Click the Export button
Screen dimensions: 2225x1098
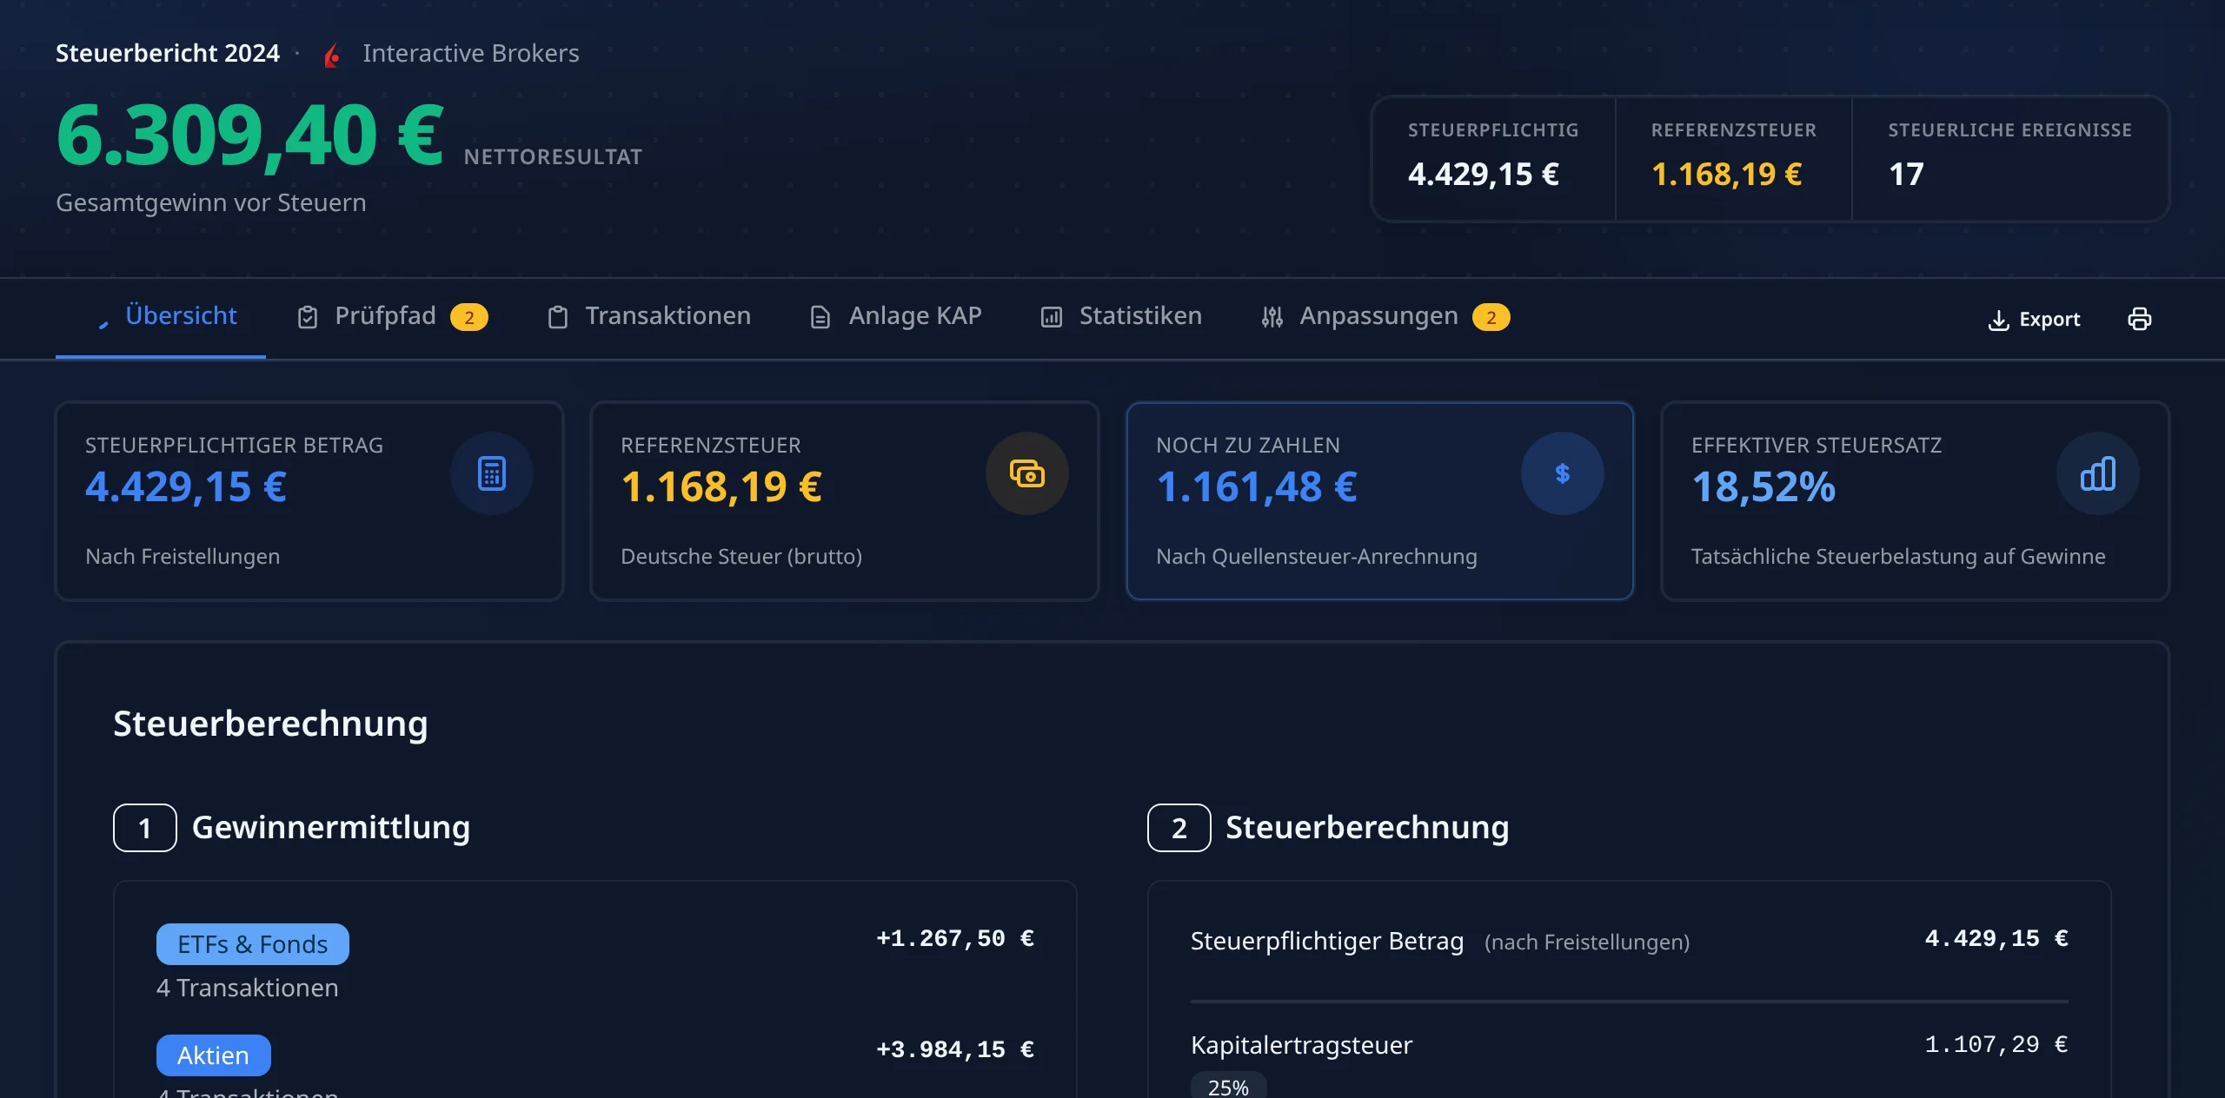tap(2034, 319)
